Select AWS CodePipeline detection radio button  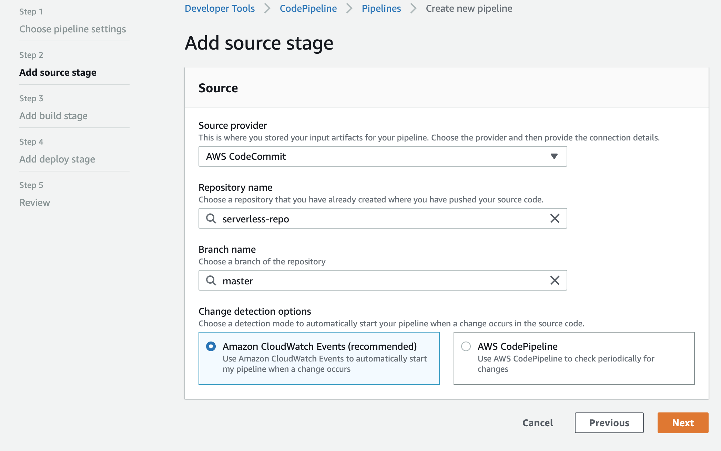click(466, 346)
